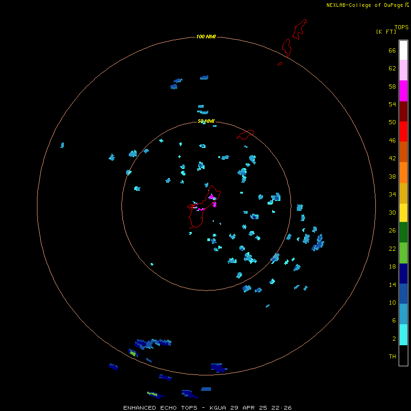Click the '66' legend value

tap(392, 50)
